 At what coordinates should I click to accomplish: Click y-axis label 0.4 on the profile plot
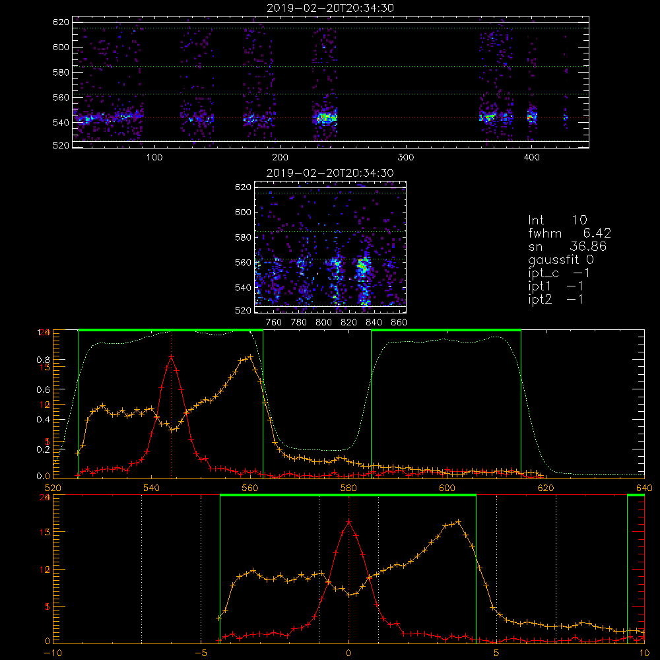[x=43, y=420]
